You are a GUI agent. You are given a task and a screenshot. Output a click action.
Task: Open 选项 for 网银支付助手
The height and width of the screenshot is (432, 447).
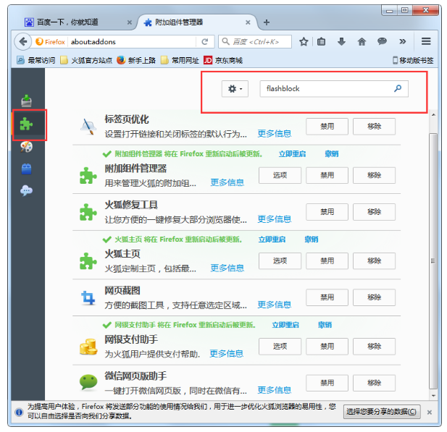click(280, 347)
